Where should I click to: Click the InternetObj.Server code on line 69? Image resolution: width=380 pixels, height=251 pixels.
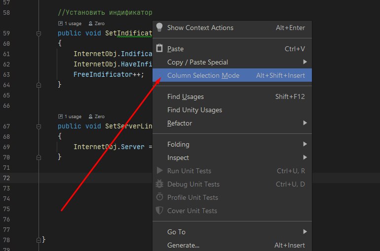[x=109, y=147]
